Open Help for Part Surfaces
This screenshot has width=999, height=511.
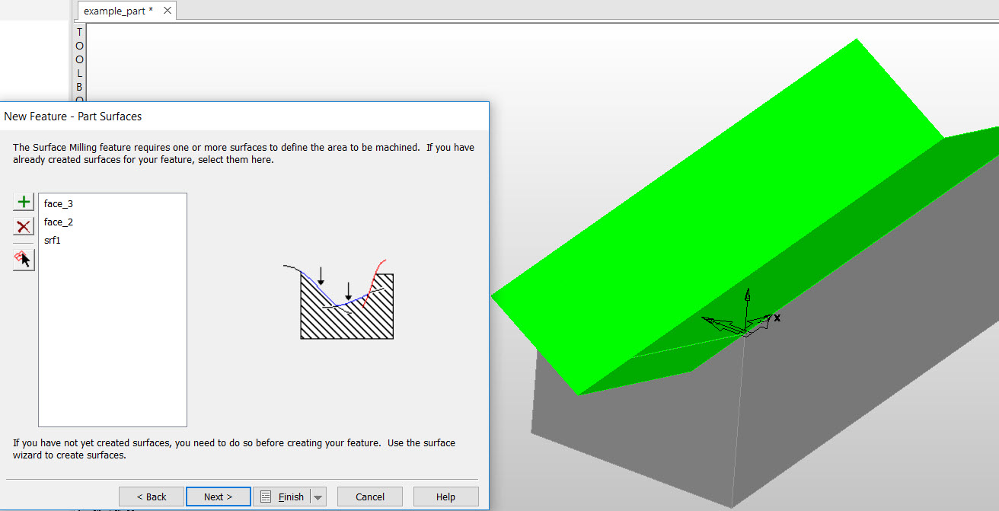coord(445,496)
